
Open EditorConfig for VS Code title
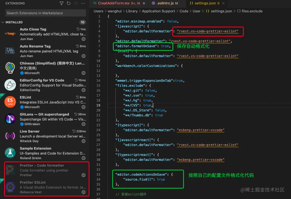coord(42,80)
